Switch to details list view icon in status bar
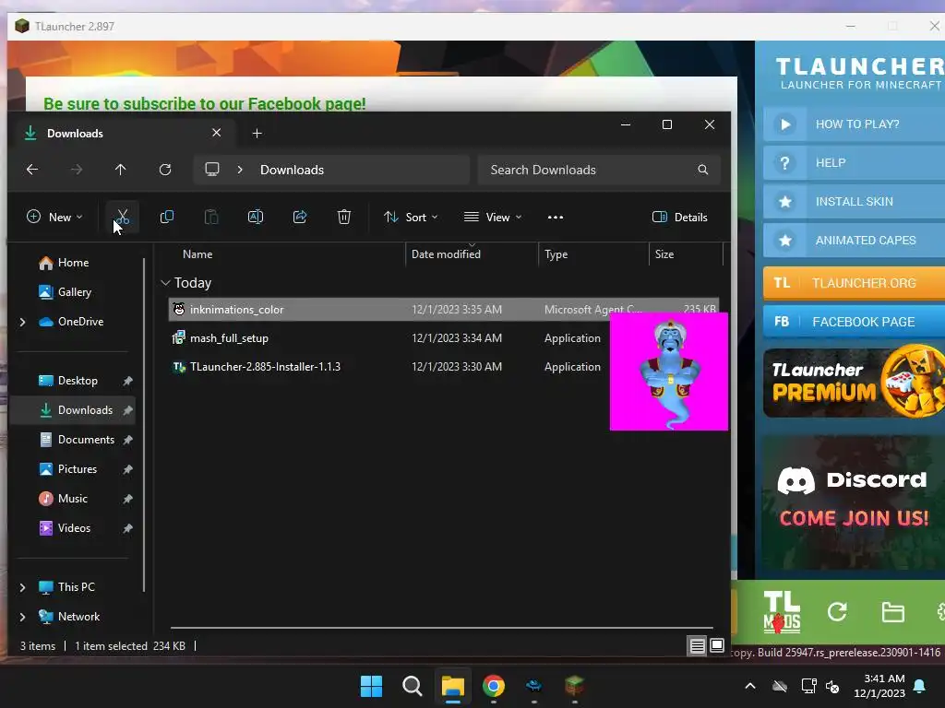 (x=698, y=646)
